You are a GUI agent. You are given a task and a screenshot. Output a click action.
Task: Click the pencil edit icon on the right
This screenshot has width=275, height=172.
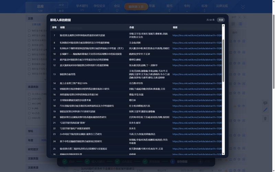tap(265, 110)
